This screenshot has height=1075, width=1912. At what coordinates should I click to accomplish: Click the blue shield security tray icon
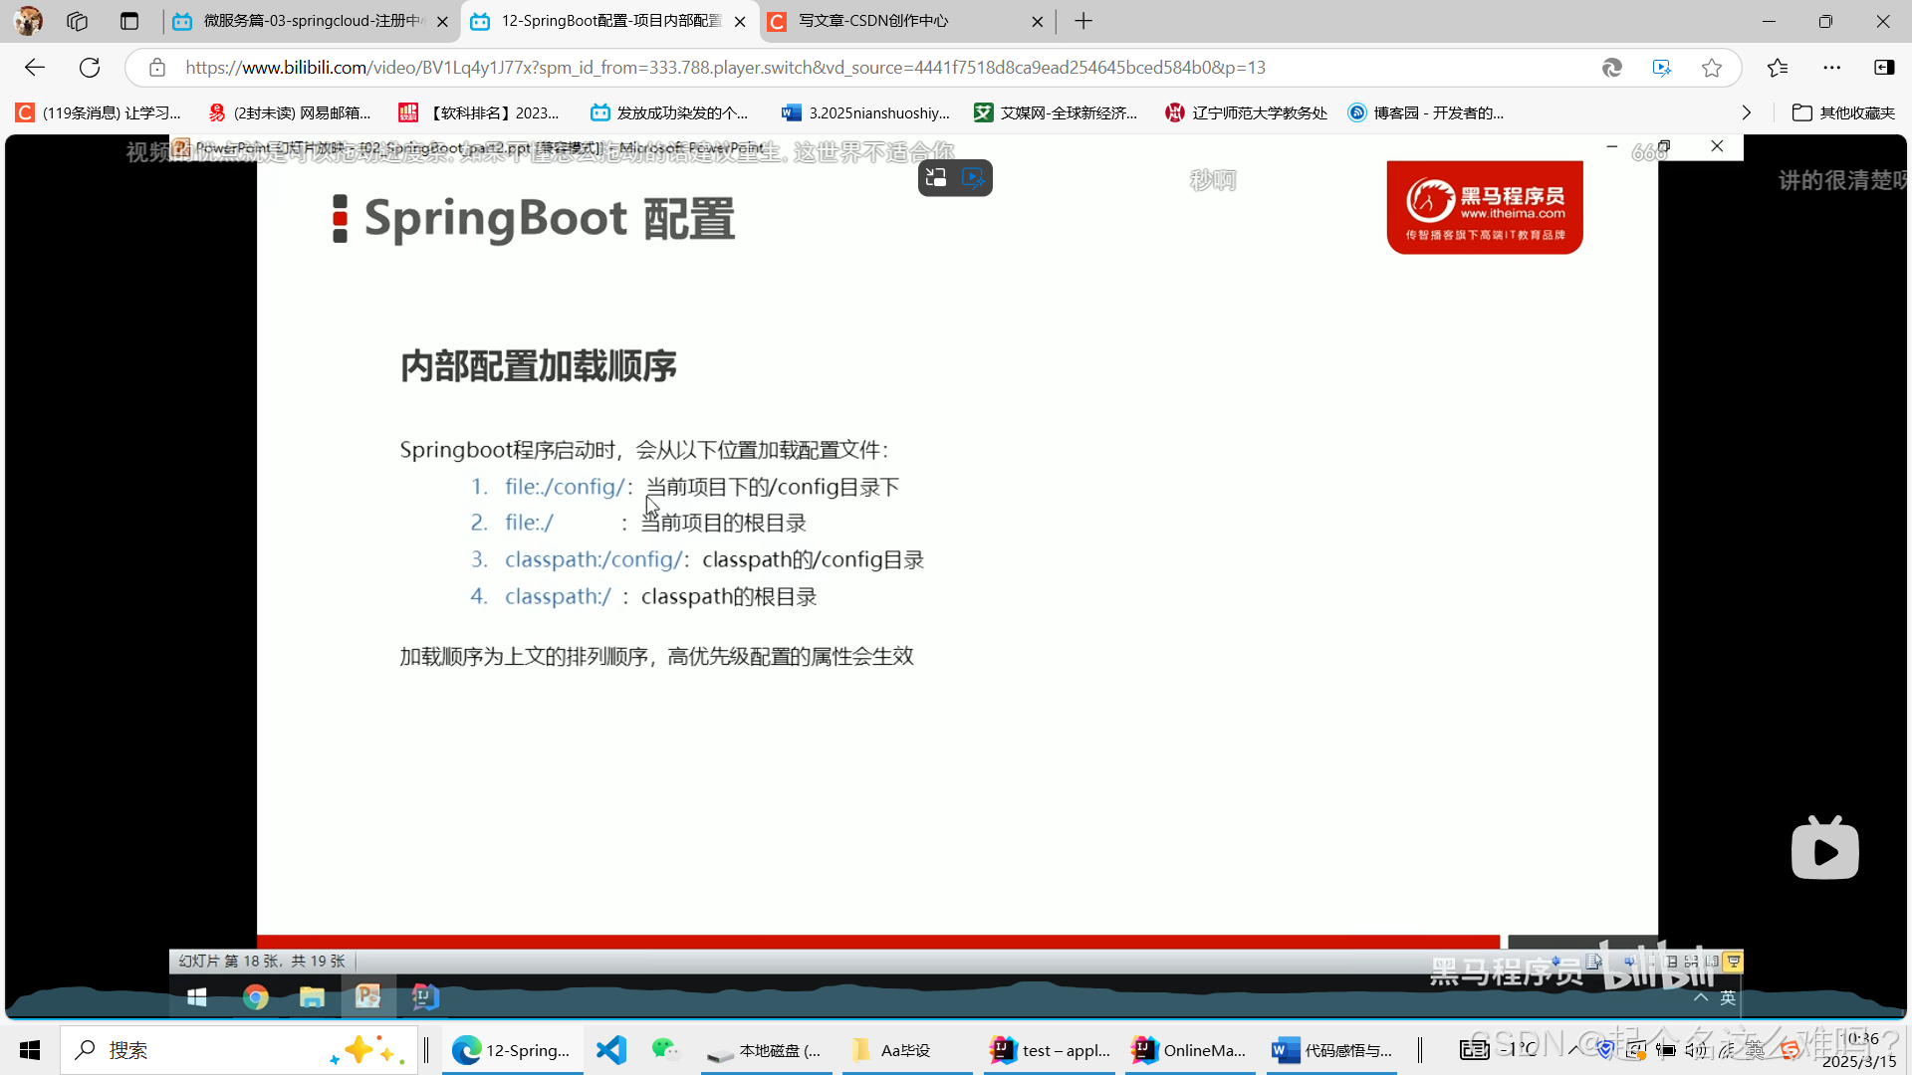[x=1605, y=1050]
